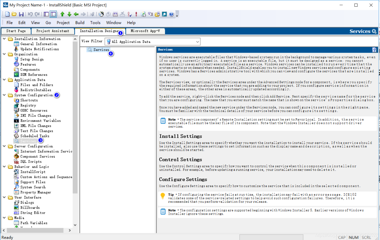Collapse the Installation Information node
This screenshot has height=240, width=380.
point(4,39)
